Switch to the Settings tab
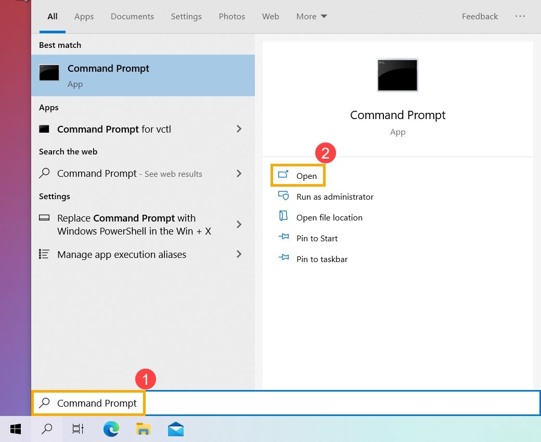Viewport: 541px width, 442px height. click(186, 16)
